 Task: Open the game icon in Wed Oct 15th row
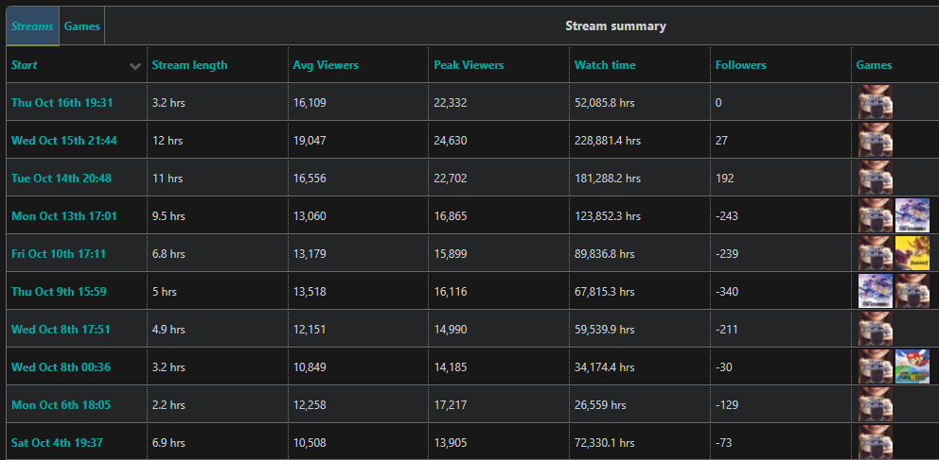point(875,140)
